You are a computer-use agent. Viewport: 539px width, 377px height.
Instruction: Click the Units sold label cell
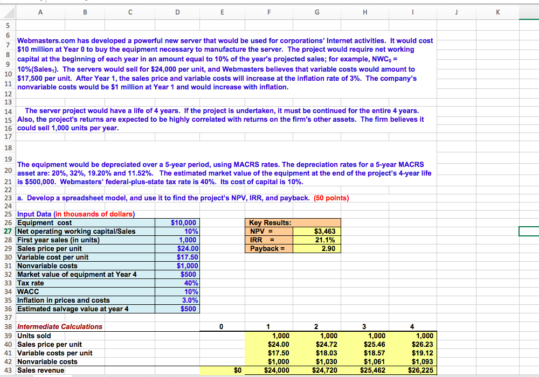40,336
